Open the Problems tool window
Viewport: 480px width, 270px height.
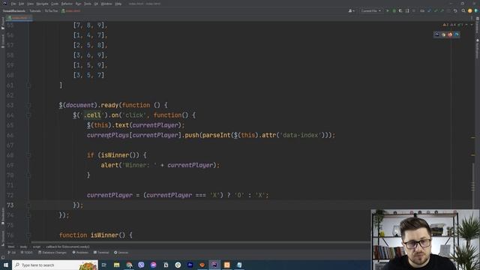point(80,253)
